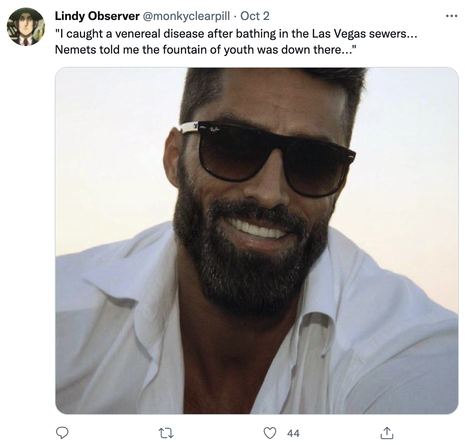Image resolution: width=465 pixels, height=445 pixels.
Task: Visit the @monkyclearpill handle
Action: coord(187,16)
